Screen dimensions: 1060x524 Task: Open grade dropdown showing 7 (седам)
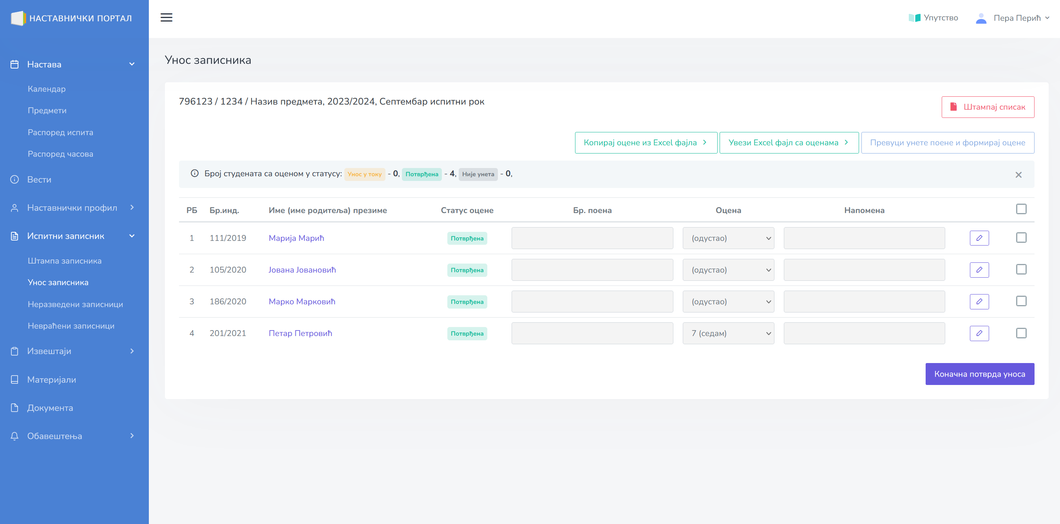(x=728, y=333)
